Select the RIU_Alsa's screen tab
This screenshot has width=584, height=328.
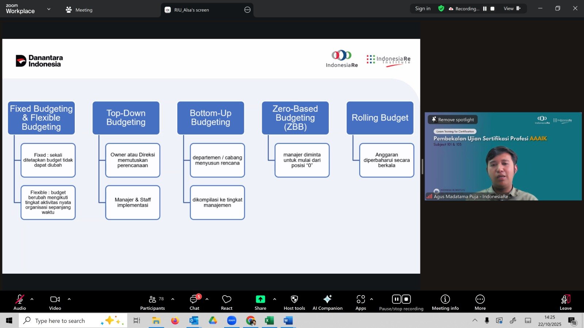click(x=192, y=10)
